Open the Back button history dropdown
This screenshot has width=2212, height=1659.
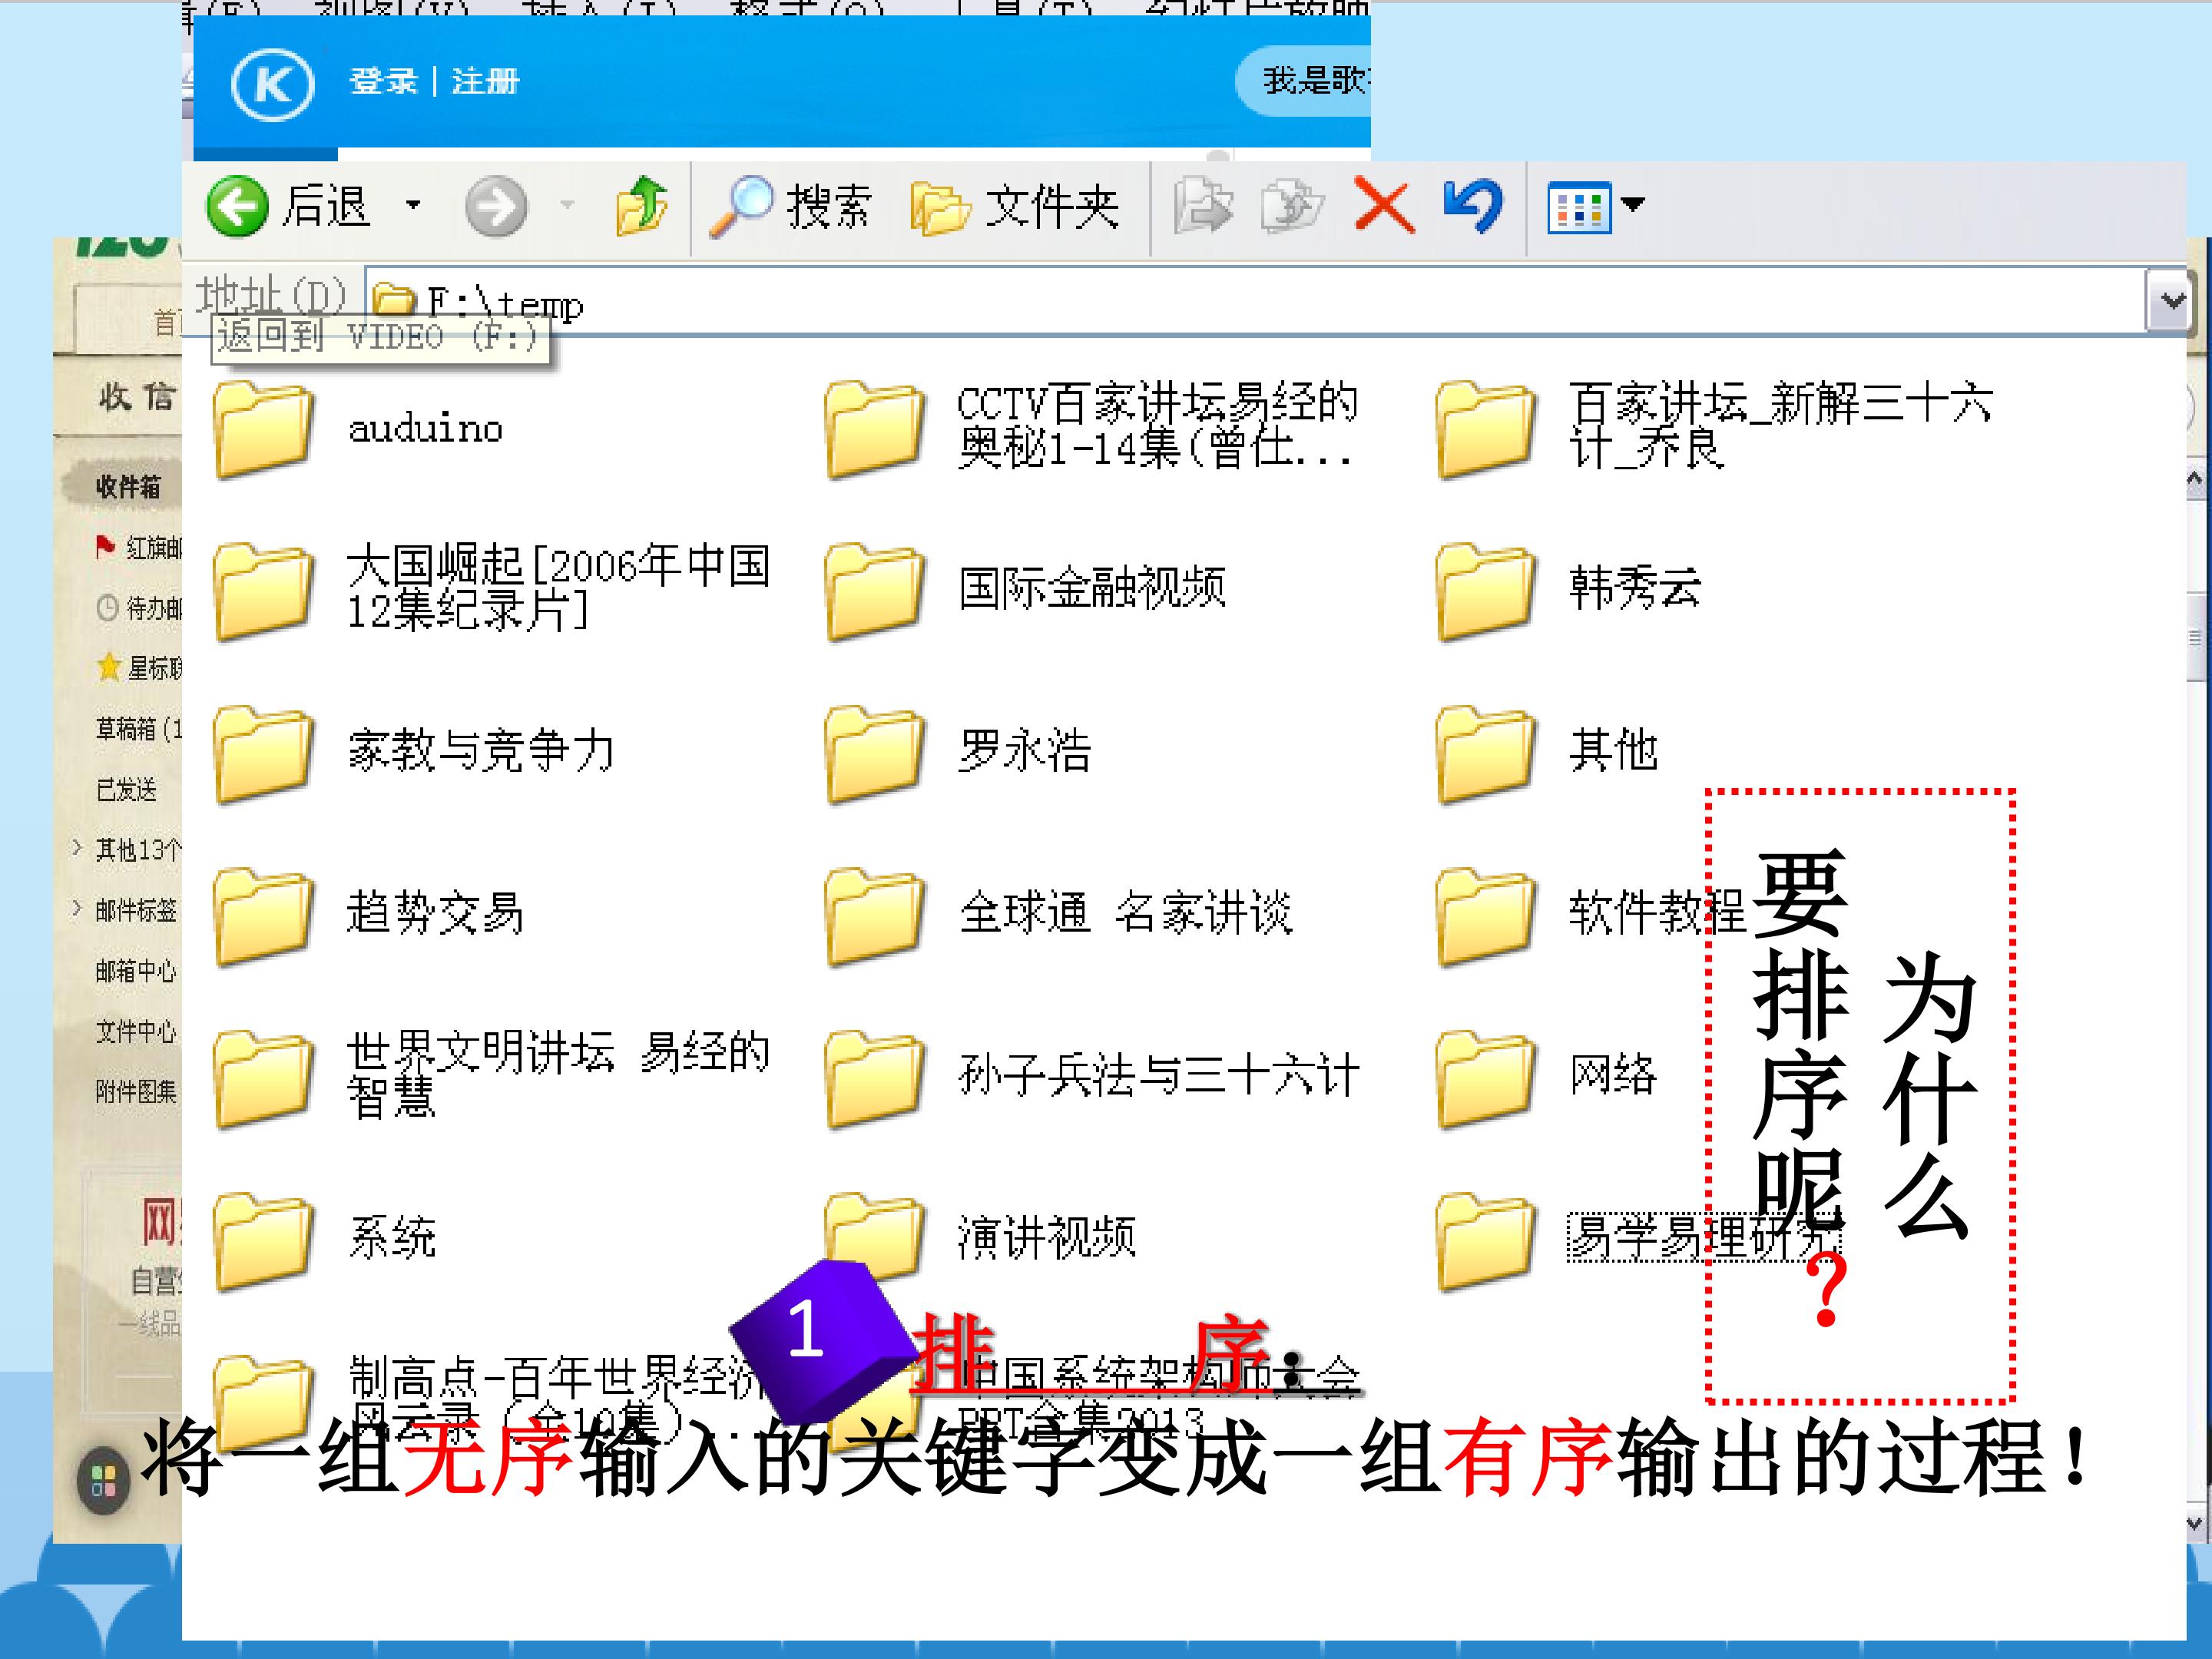[x=413, y=206]
